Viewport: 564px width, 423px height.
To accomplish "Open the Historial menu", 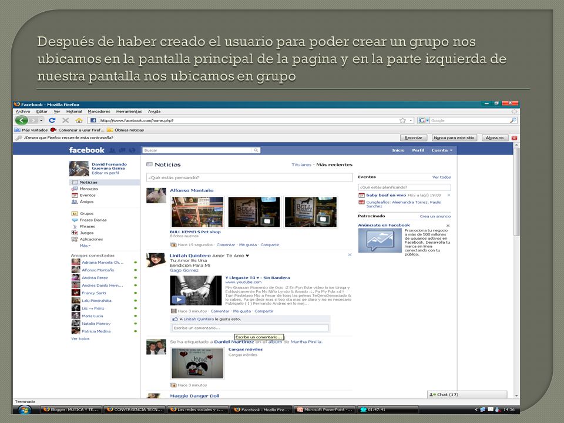I will pos(74,112).
